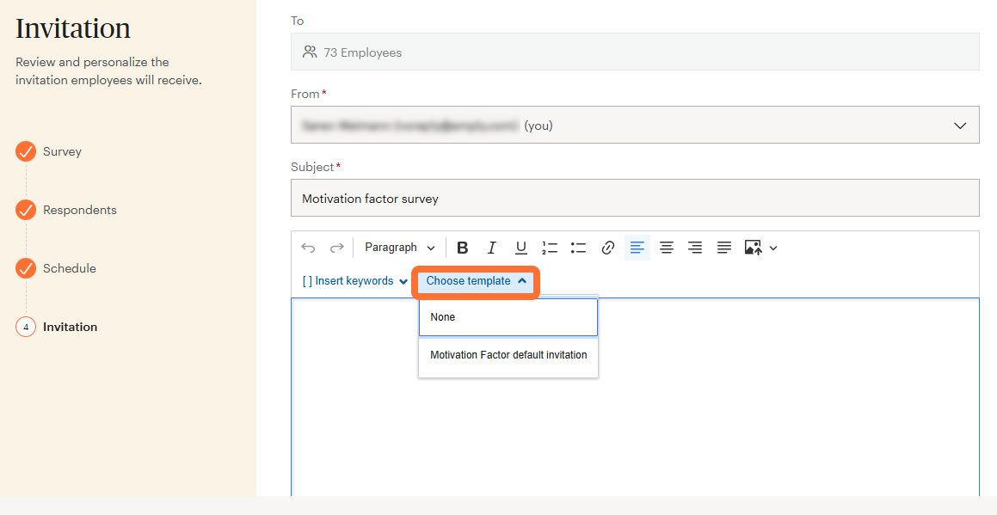Click the Survey step checkmark icon

point(26,152)
